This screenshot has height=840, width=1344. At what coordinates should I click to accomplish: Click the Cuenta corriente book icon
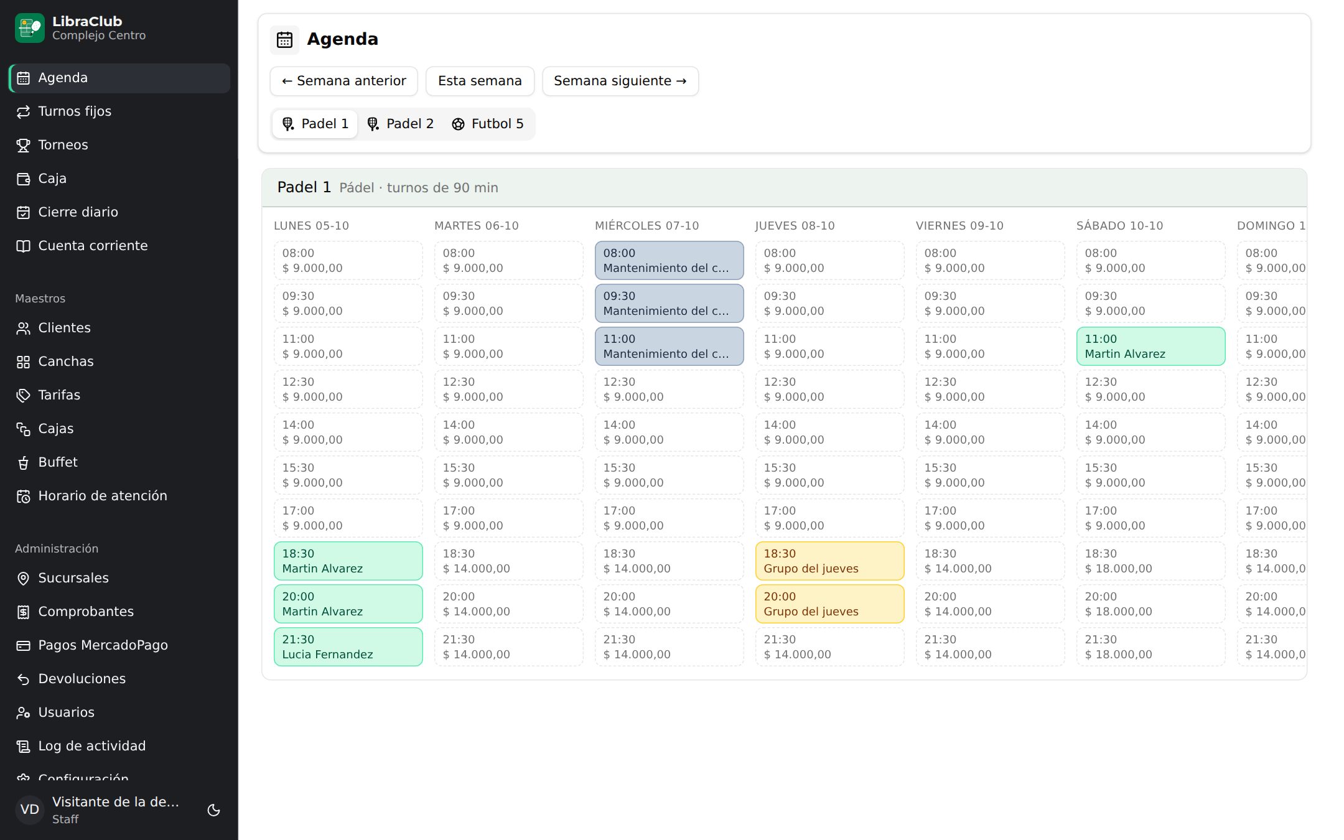23,246
